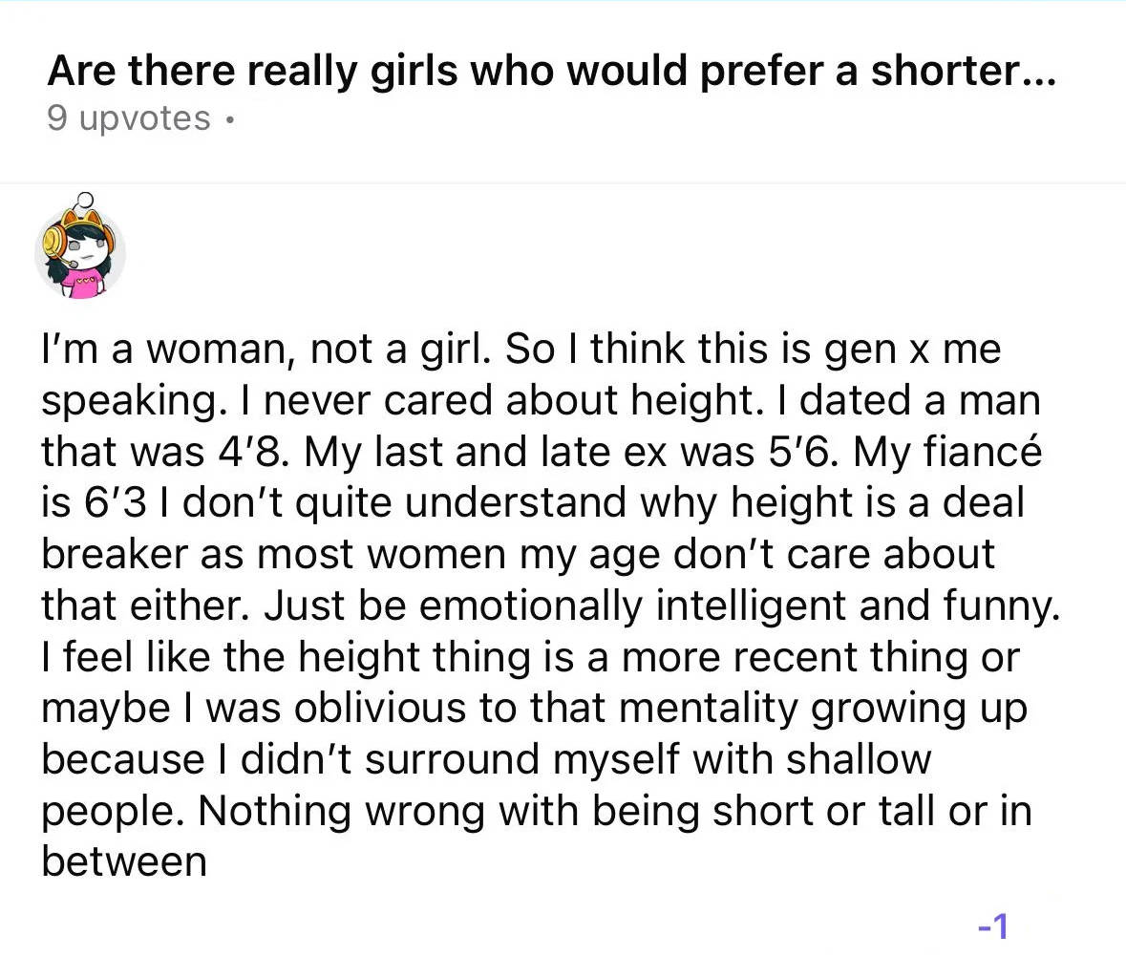Click the final word "between"

click(x=124, y=862)
